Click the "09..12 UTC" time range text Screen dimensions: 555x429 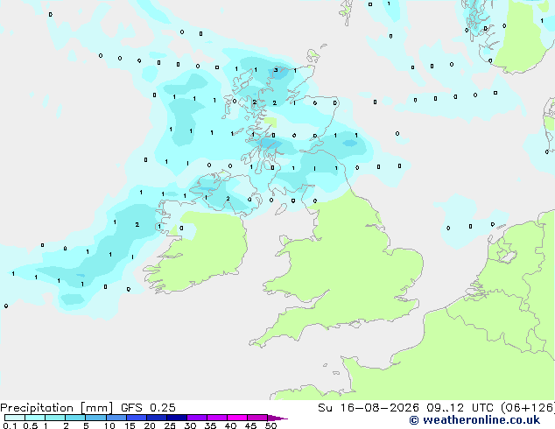(460, 408)
